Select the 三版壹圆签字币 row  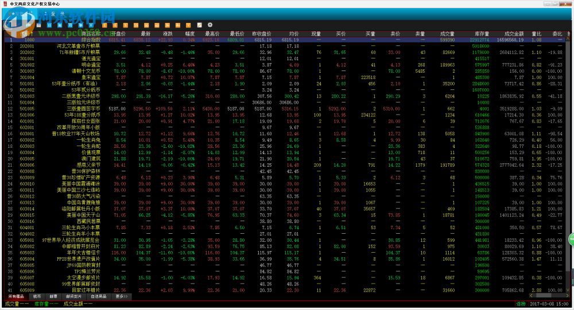click(285, 108)
